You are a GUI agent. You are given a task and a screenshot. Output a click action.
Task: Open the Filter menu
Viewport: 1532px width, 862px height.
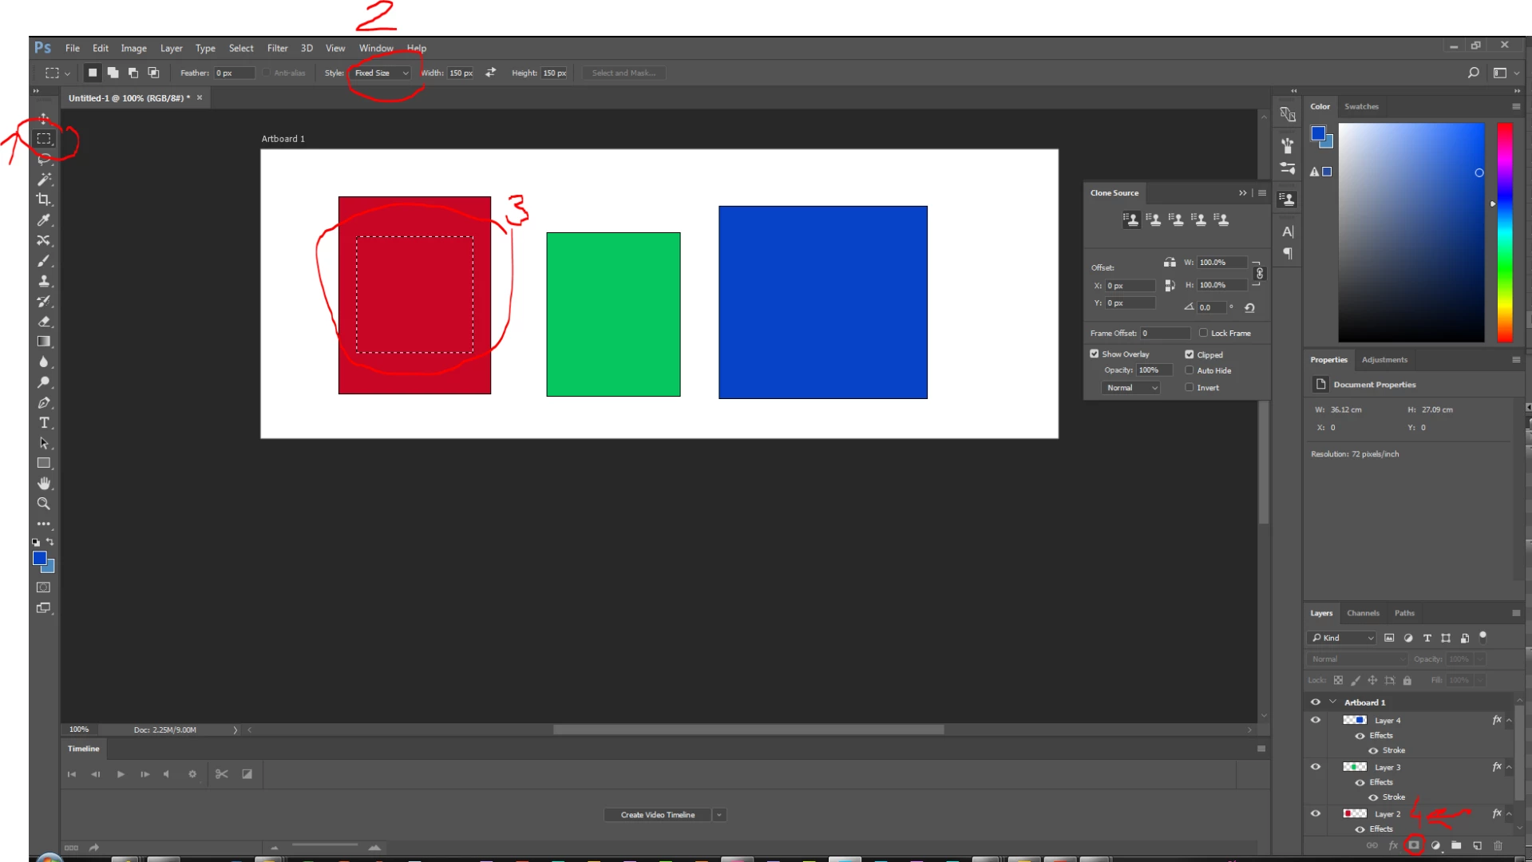click(x=277, y=48)
